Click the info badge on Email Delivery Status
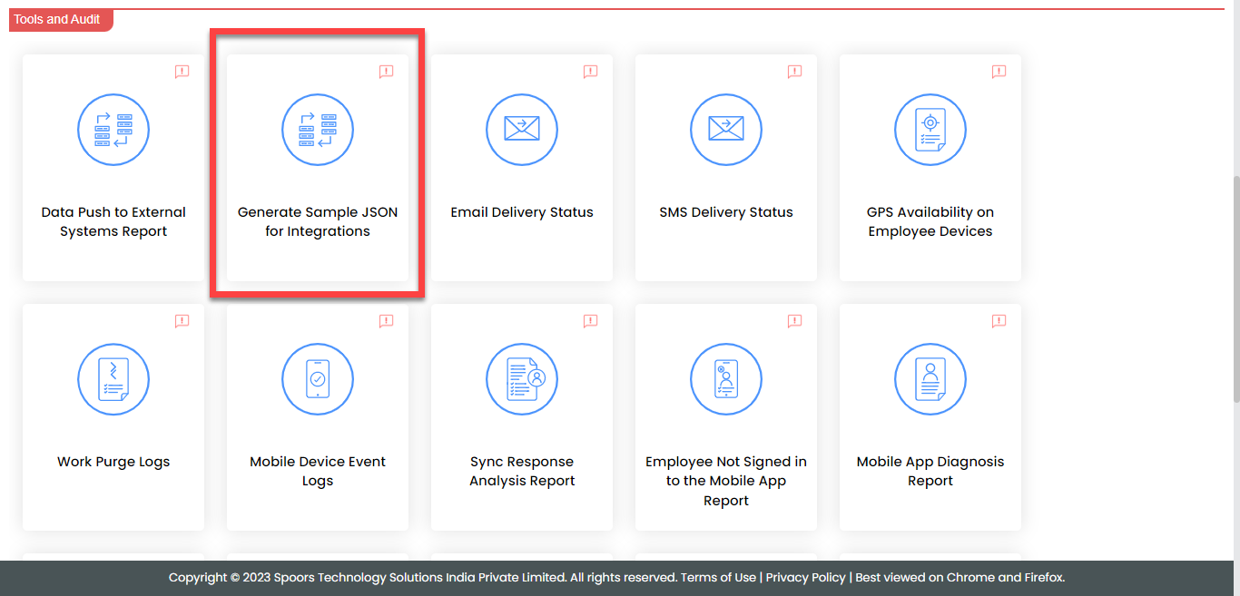 click(590, 72)
